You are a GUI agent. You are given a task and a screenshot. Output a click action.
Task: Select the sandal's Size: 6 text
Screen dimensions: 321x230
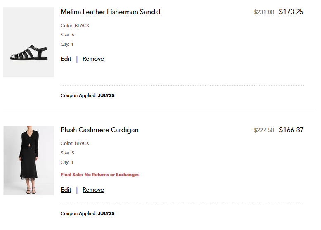[x=67, y=35]
